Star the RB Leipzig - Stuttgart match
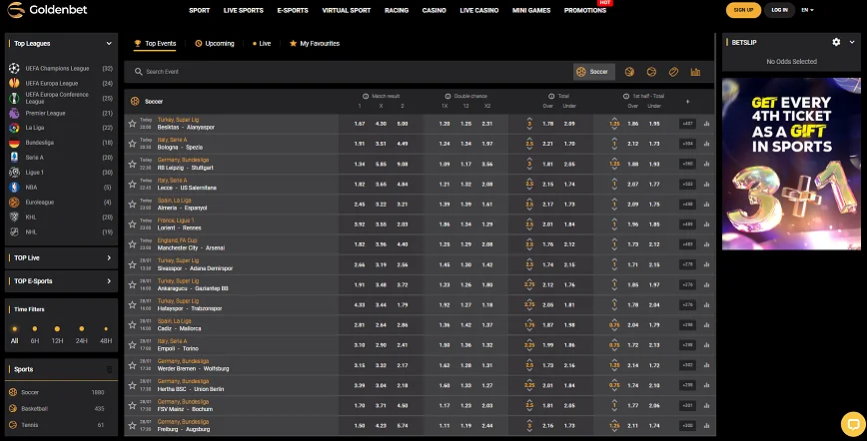867x441 pixels. 132,164
